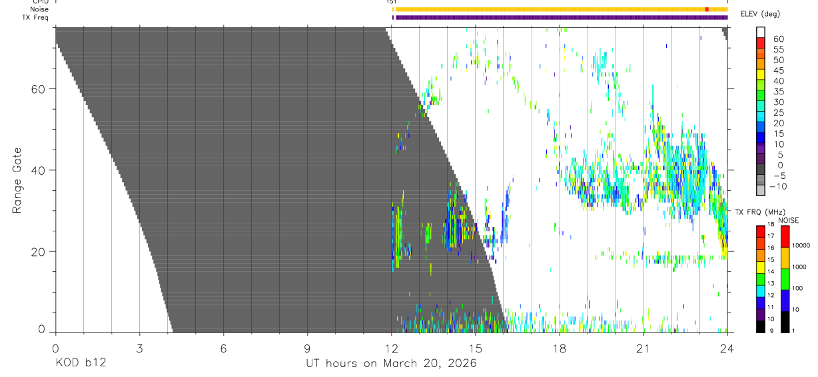The width and height of the screenshot is (818, 377).
Task: Click the red segment in the Noise bar
Action: click(x=707, y=9)
